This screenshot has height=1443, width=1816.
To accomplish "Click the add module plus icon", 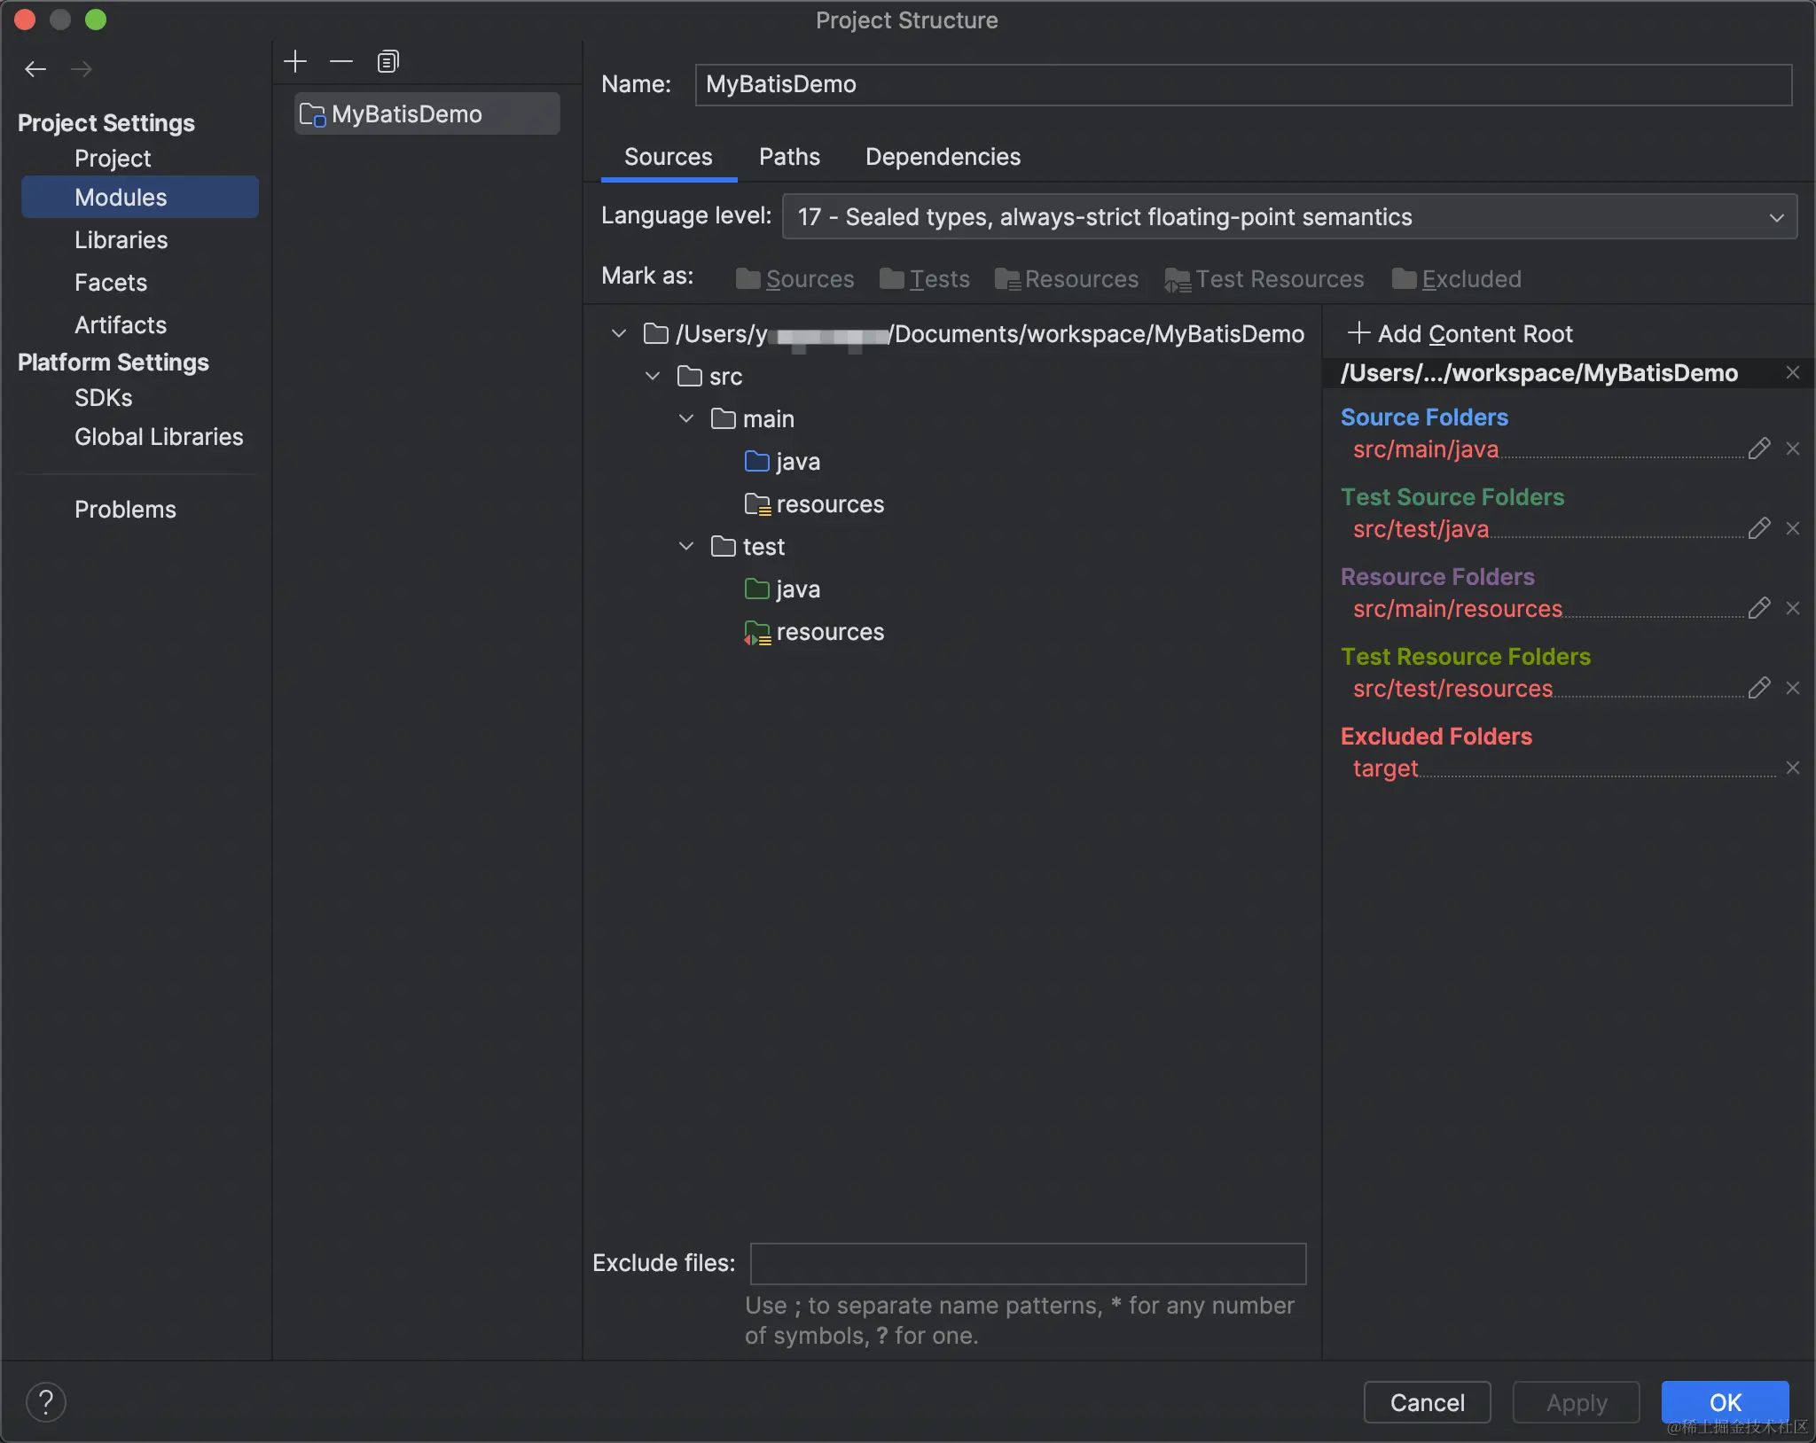I will coord(295,61).
